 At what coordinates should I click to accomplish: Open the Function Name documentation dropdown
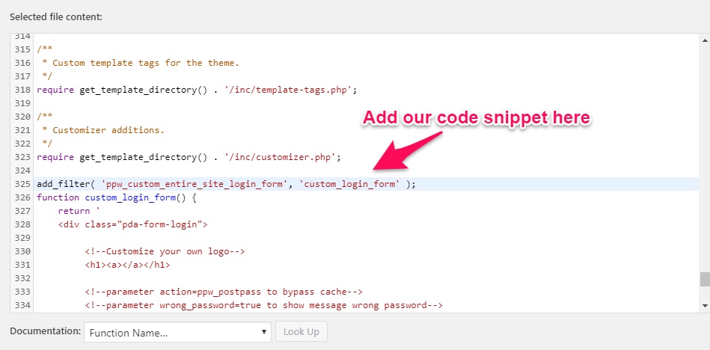[177, 332]
